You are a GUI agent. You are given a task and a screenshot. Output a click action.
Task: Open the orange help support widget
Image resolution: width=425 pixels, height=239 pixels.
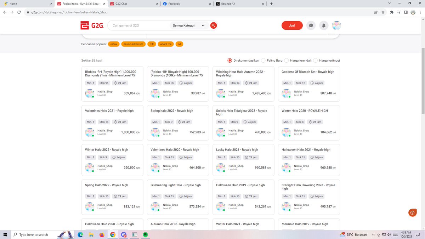pyautogui.click(x=412, y=212)
